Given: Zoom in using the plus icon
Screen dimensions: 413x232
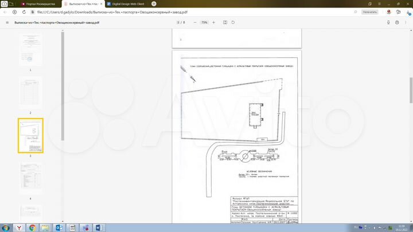Looking at the screenshot, I should click(x=213, y=22).
